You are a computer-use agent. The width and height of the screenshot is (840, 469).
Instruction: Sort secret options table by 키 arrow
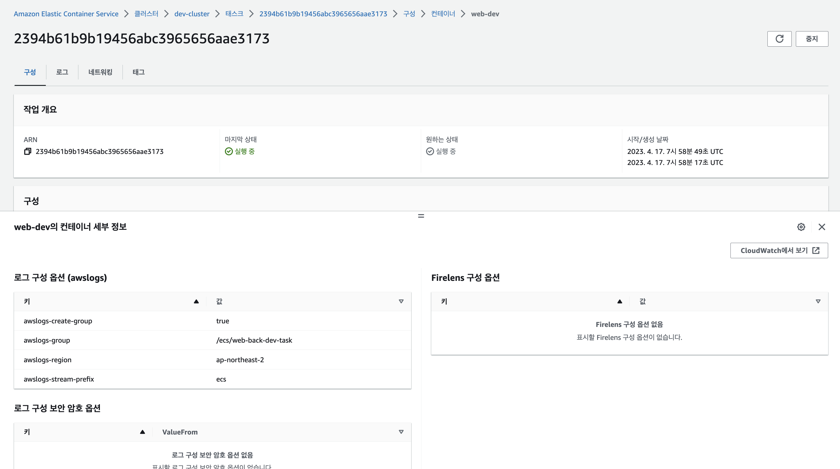click(142, 432)
